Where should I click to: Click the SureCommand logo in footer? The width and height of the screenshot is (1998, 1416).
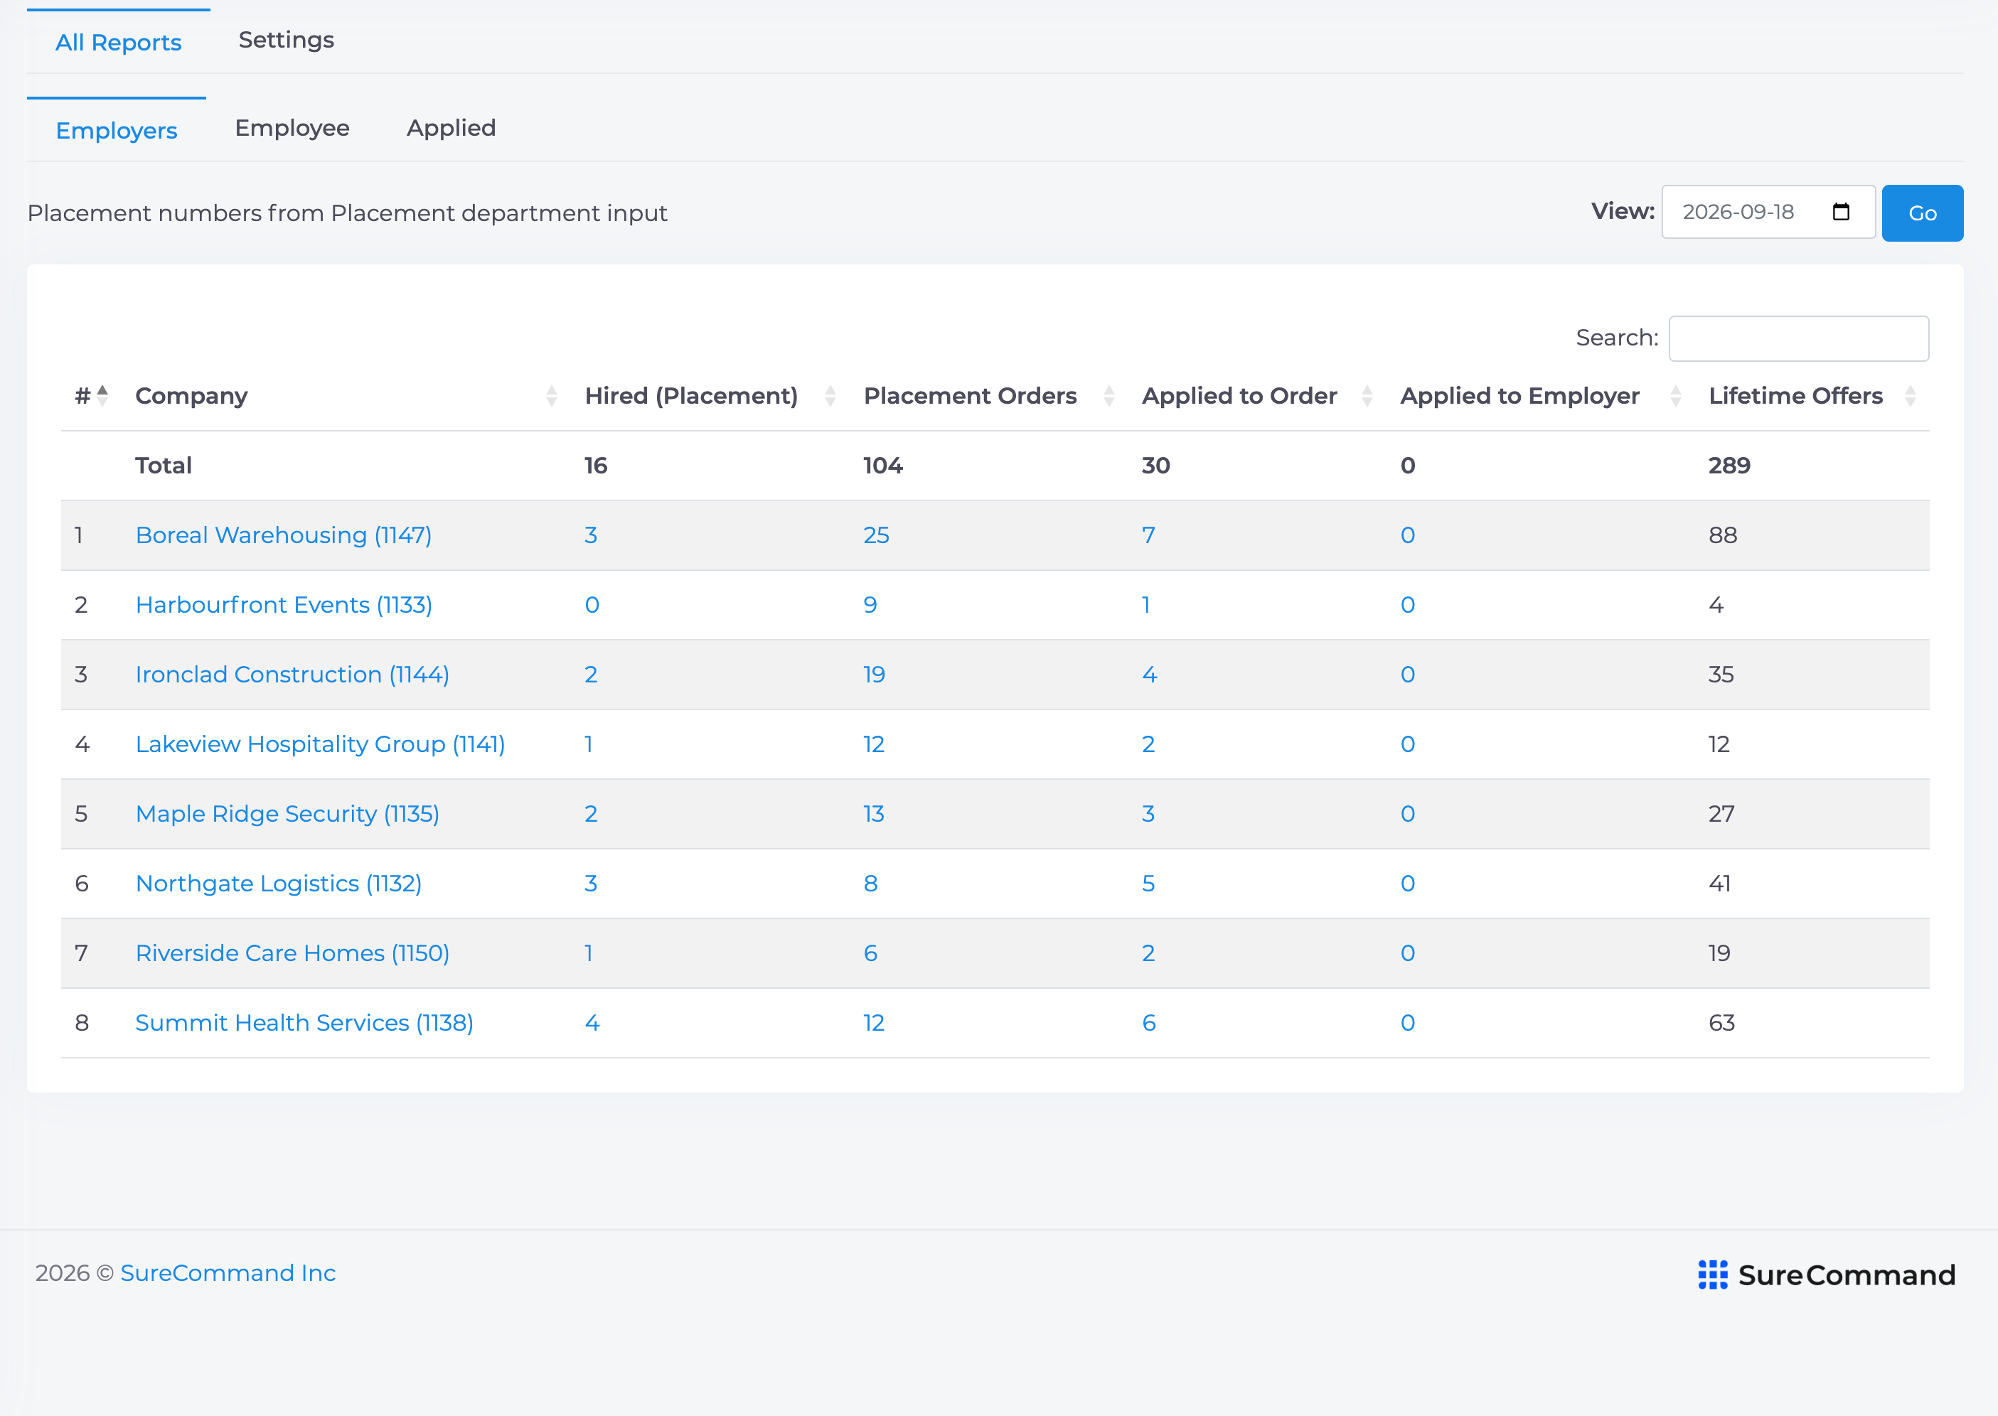(1826, 1275)
